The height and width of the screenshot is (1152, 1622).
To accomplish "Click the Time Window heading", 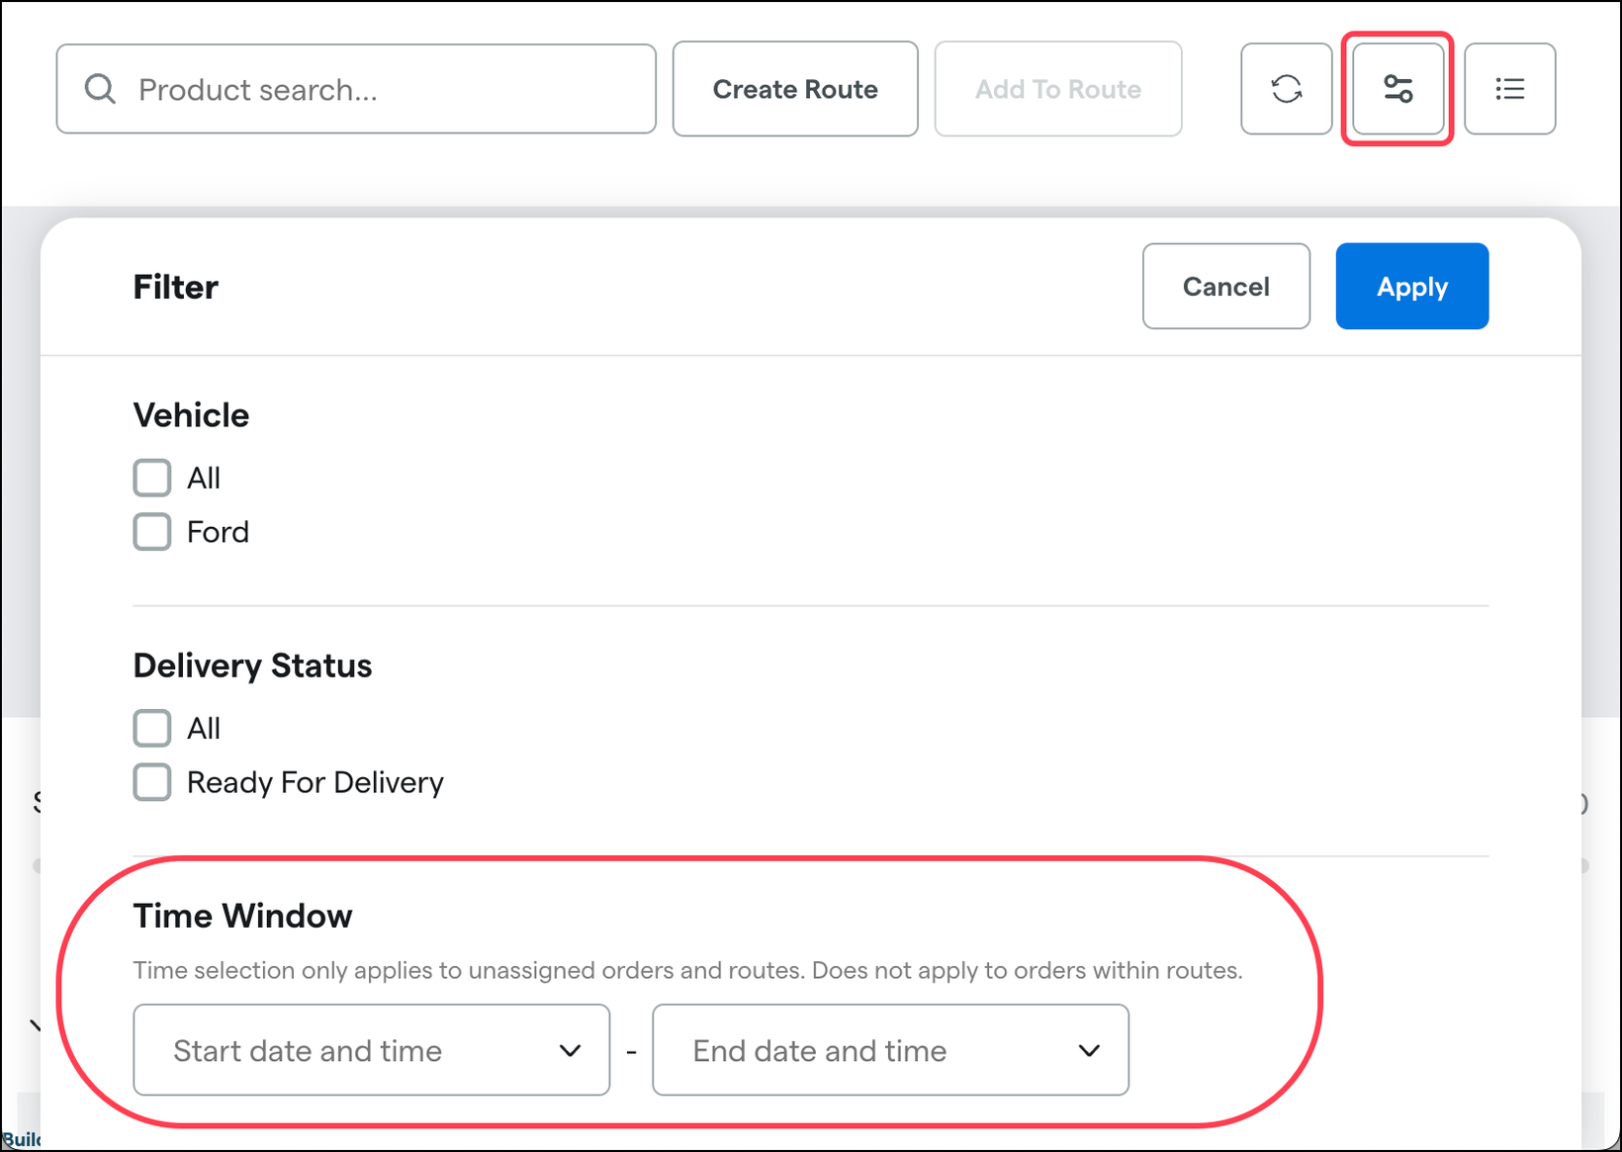I will coord(242,916).
